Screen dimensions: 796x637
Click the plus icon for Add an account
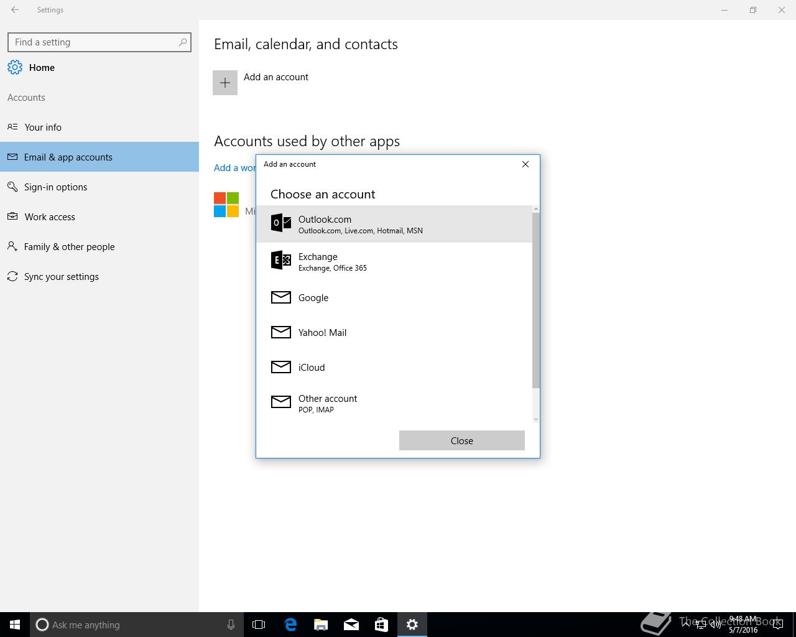point(225,83)
